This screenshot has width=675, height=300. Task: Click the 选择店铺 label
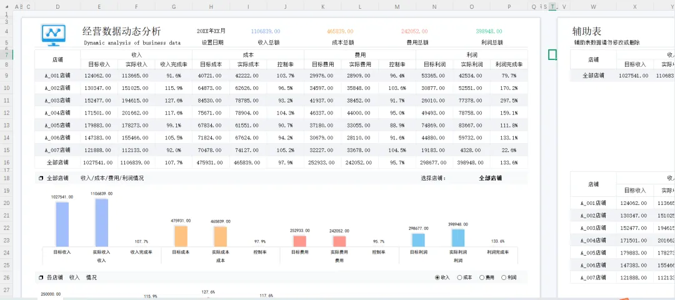(x=434, y=178)
